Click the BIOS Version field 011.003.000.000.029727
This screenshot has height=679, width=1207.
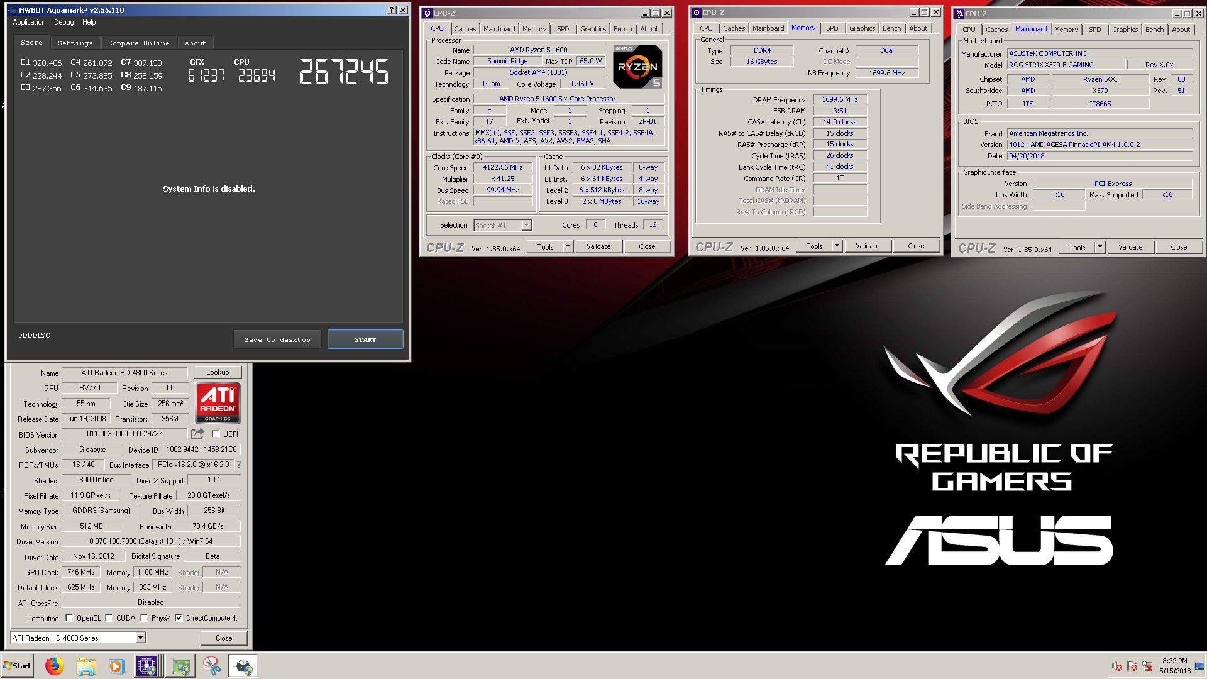point(124,434)
